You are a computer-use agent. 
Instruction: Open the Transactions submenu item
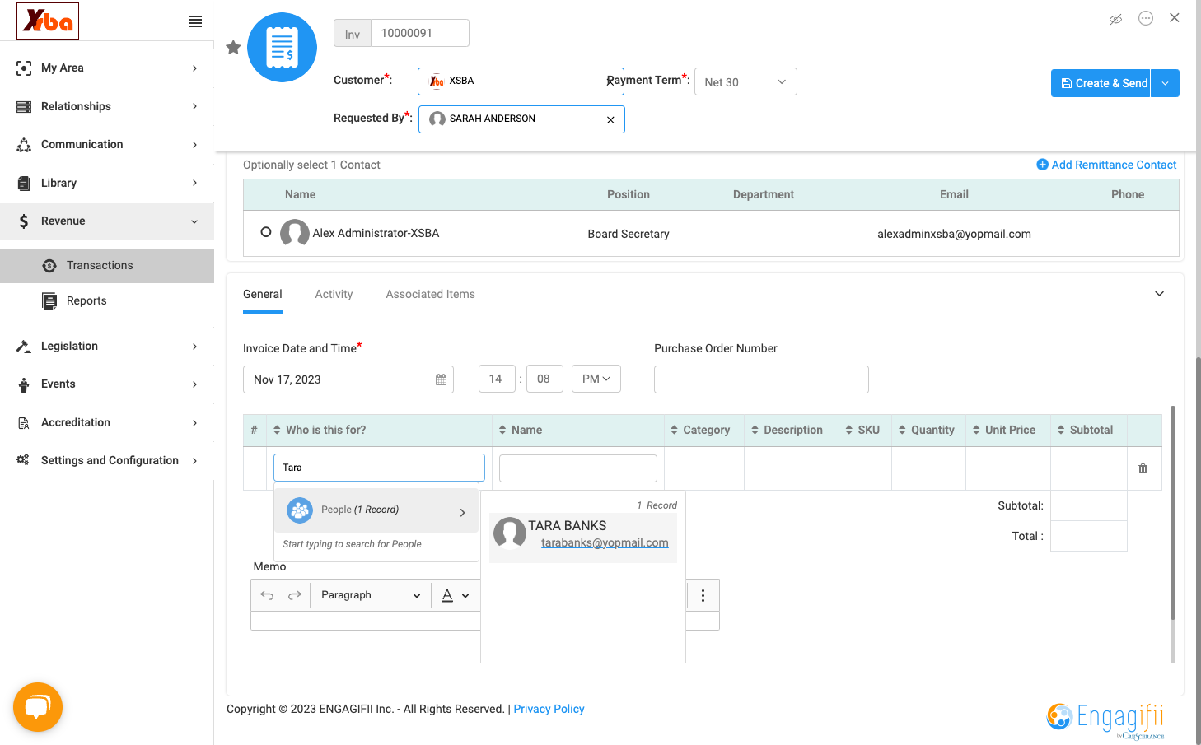click(x=107, y=265)
